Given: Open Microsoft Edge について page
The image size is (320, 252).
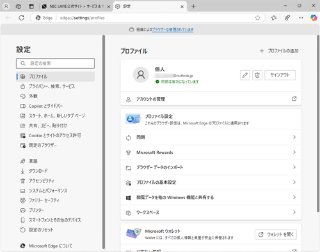Looking at the screenshot, I should tap(56, 246).
